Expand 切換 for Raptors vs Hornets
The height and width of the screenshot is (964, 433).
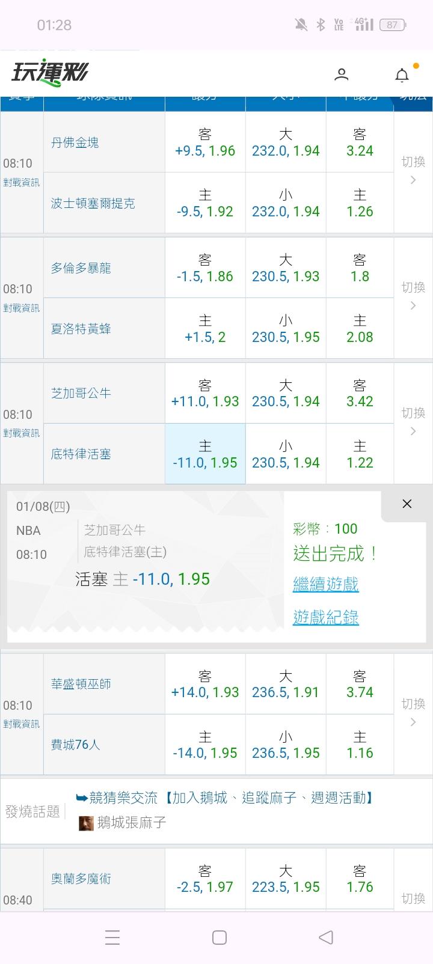413,296
